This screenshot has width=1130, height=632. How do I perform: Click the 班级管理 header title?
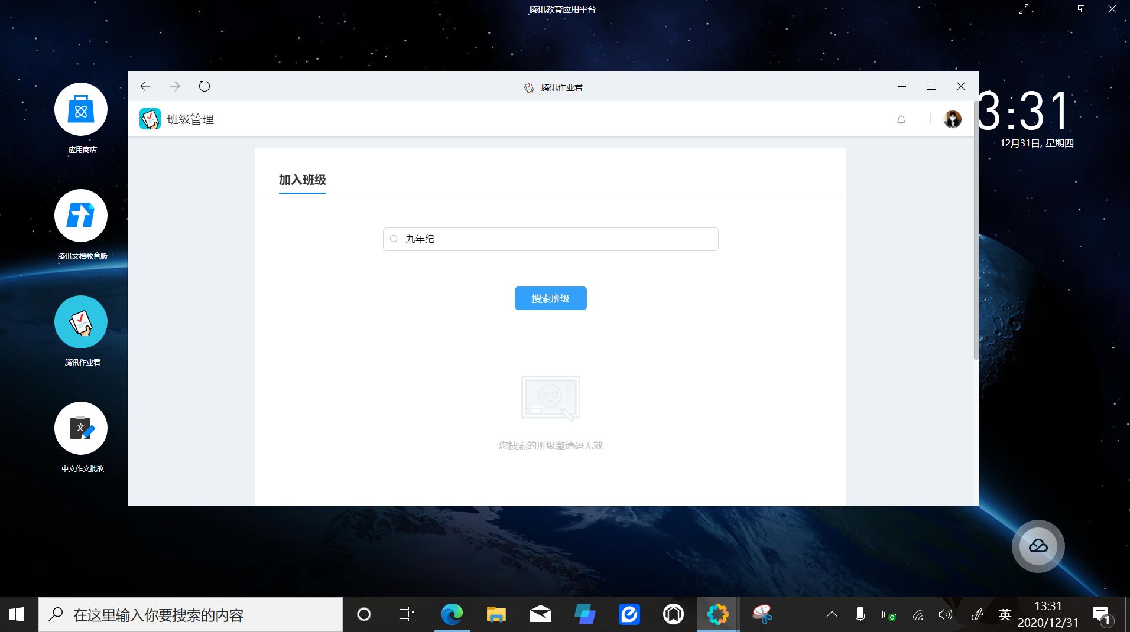pos(190,119)
